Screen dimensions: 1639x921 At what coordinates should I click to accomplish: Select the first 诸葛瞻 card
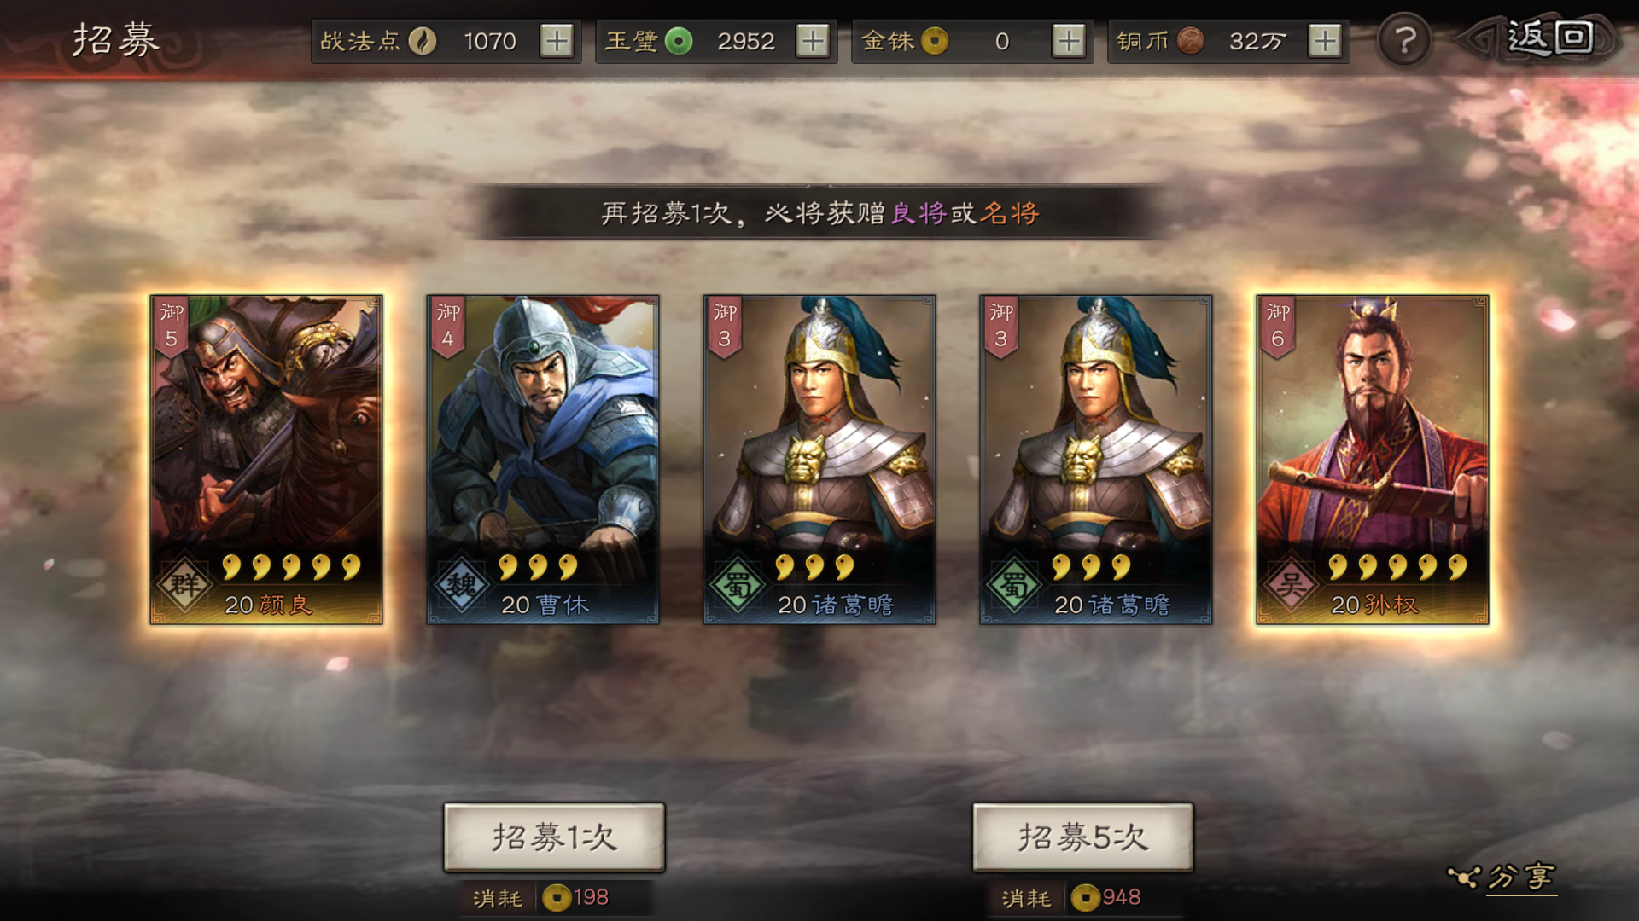(x=819, y=460)
